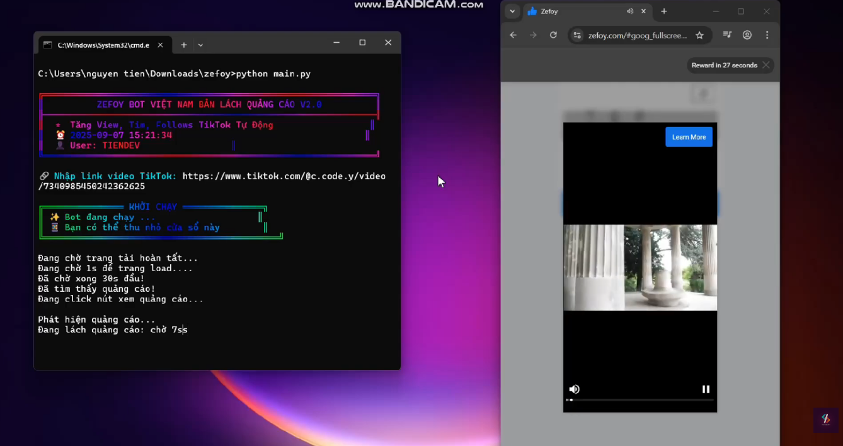Expand the Chrome tab search dropdown
The width and height of the screenshot is (843, 446).
tap(512, 11)
